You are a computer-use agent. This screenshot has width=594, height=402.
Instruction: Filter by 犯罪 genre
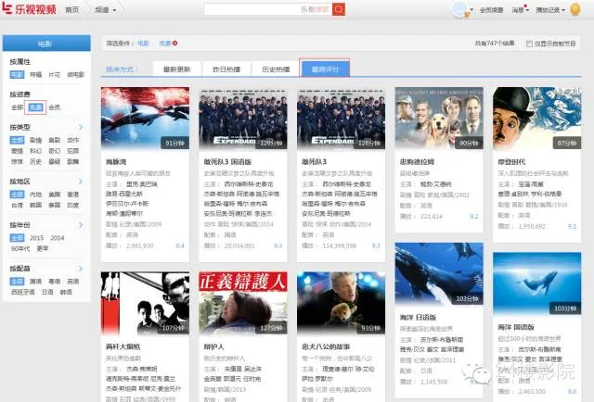coord(73,150)
